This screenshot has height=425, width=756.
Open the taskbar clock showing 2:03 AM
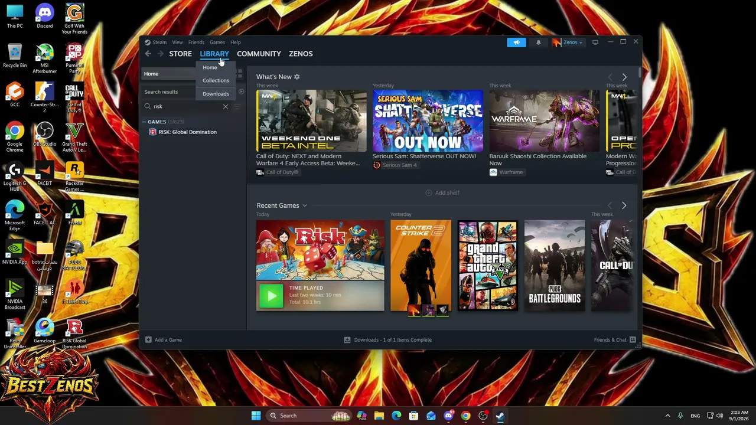tap(738, 416)
